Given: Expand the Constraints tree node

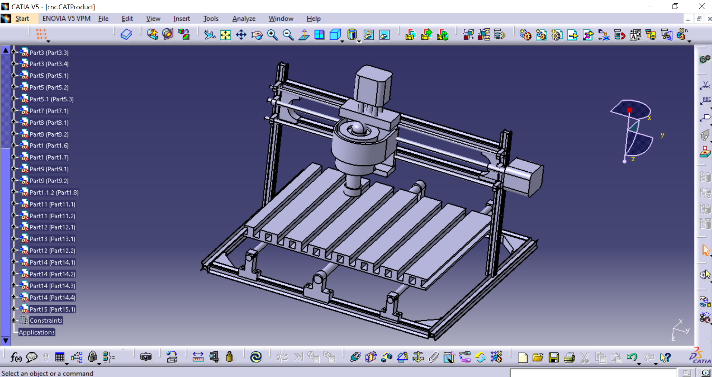Looking at the screenshot, I should point(13,320).
